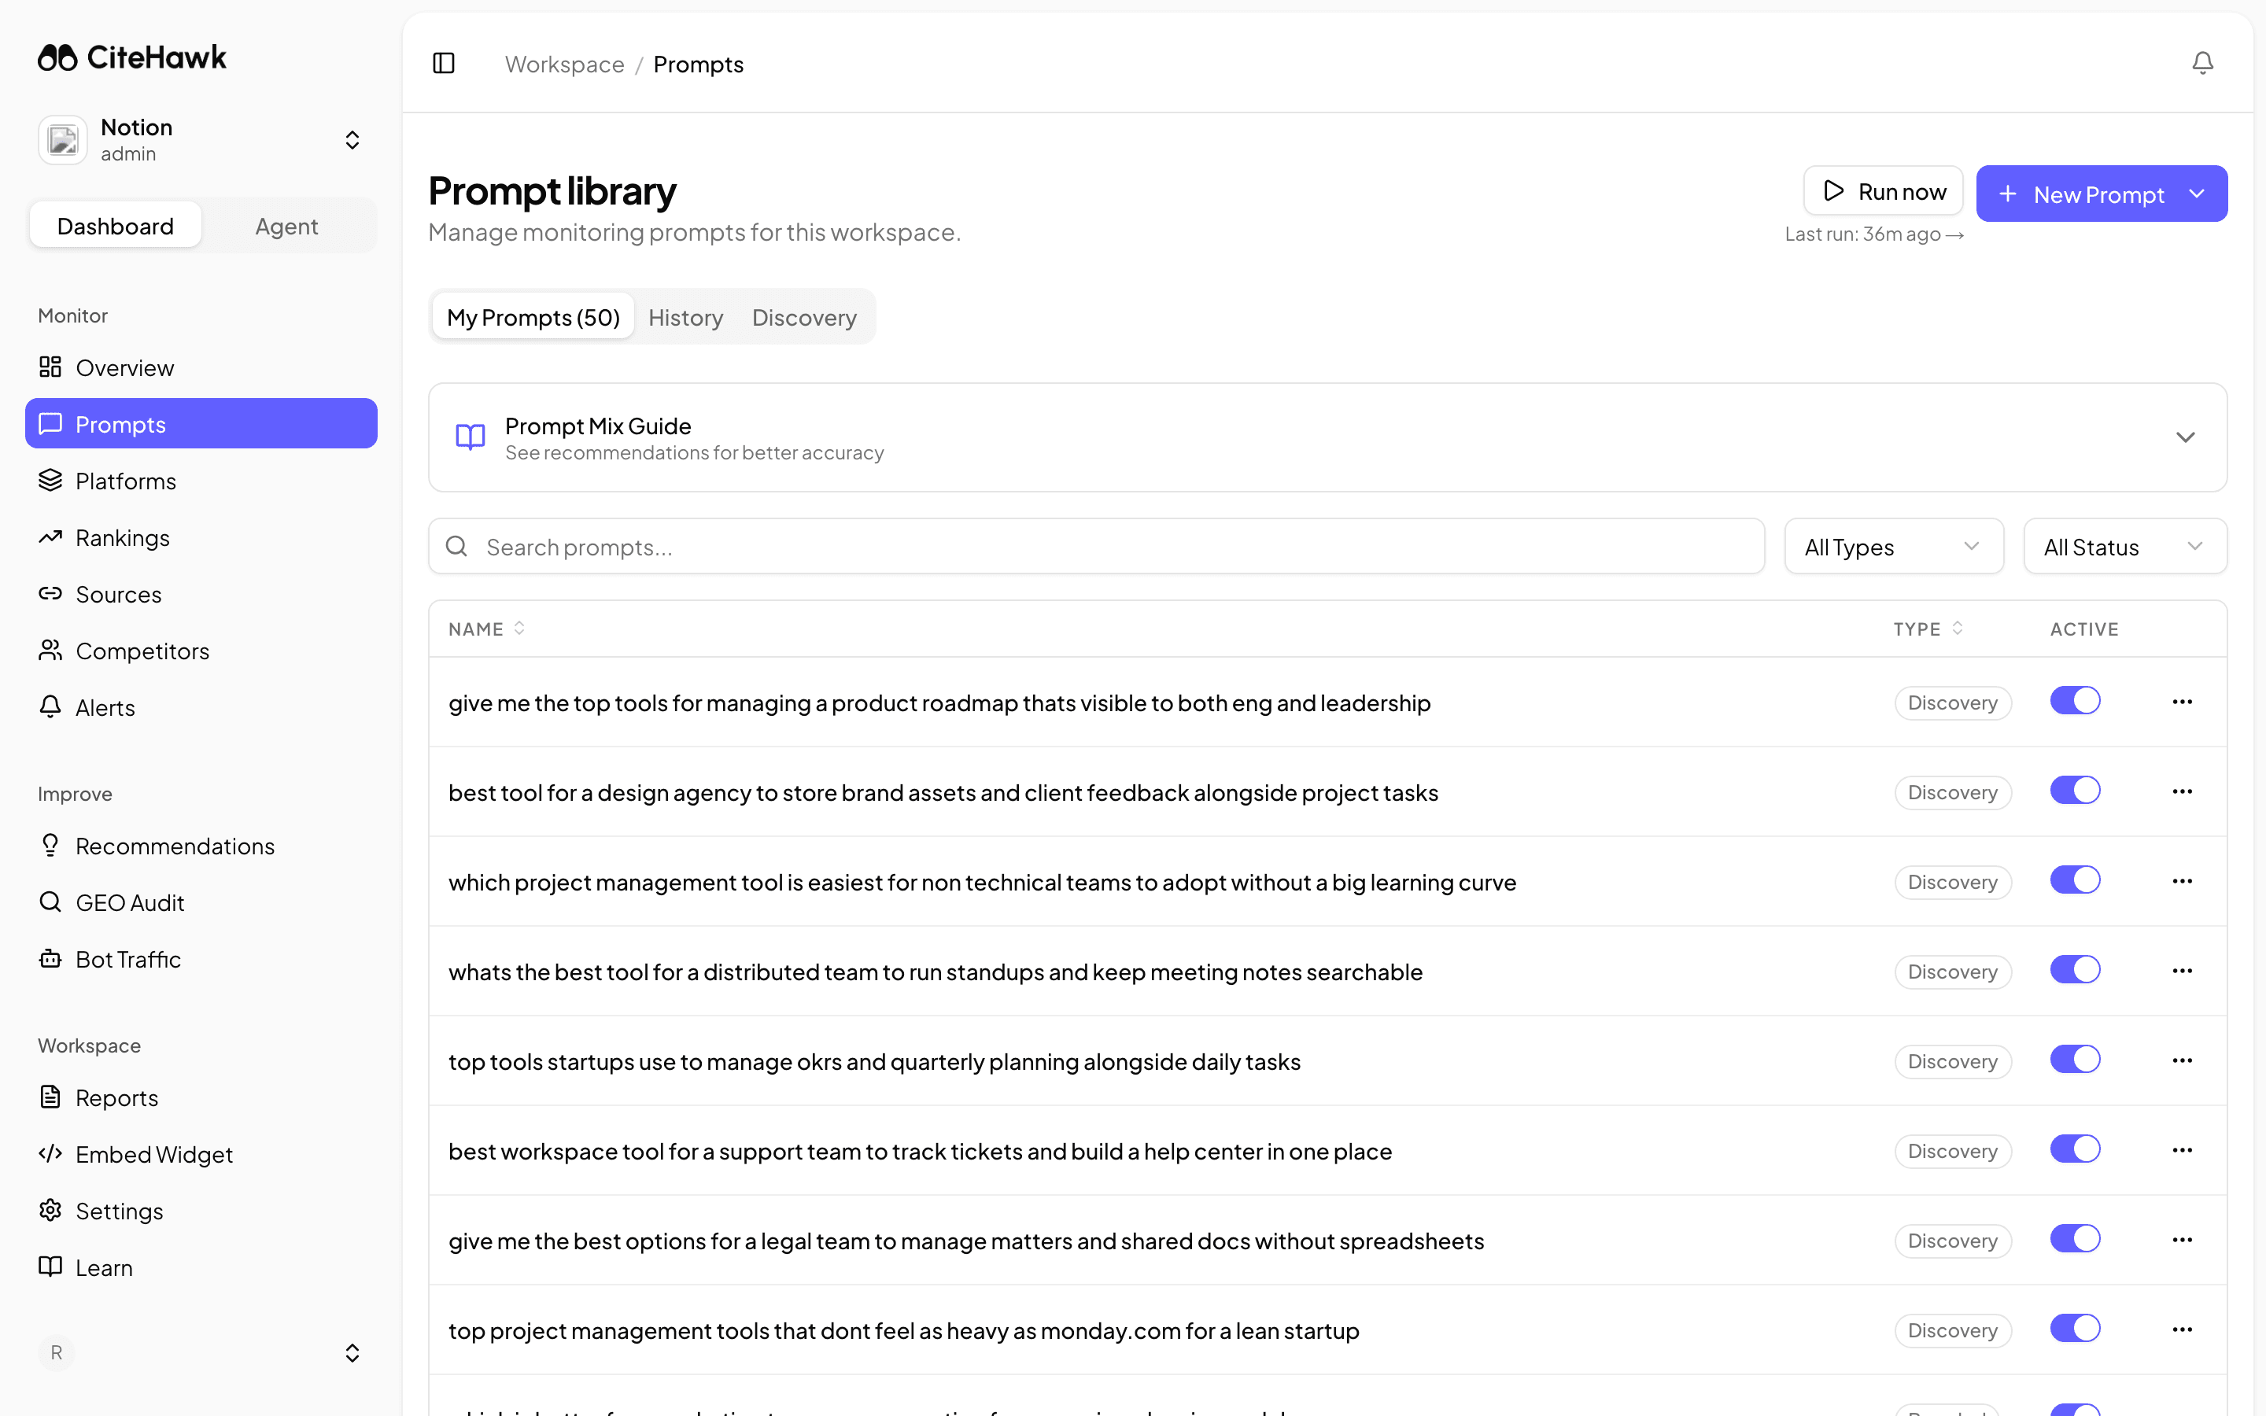Open row menu for monday.com lean startup prompt
Image resolution: width=2266 pixels, height=1416 pixels.
(x=2182, y=1329)
